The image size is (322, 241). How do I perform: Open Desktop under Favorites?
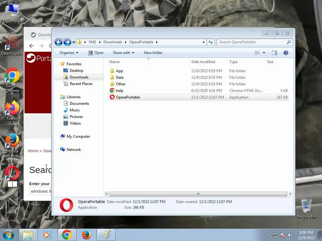point(76,71)
